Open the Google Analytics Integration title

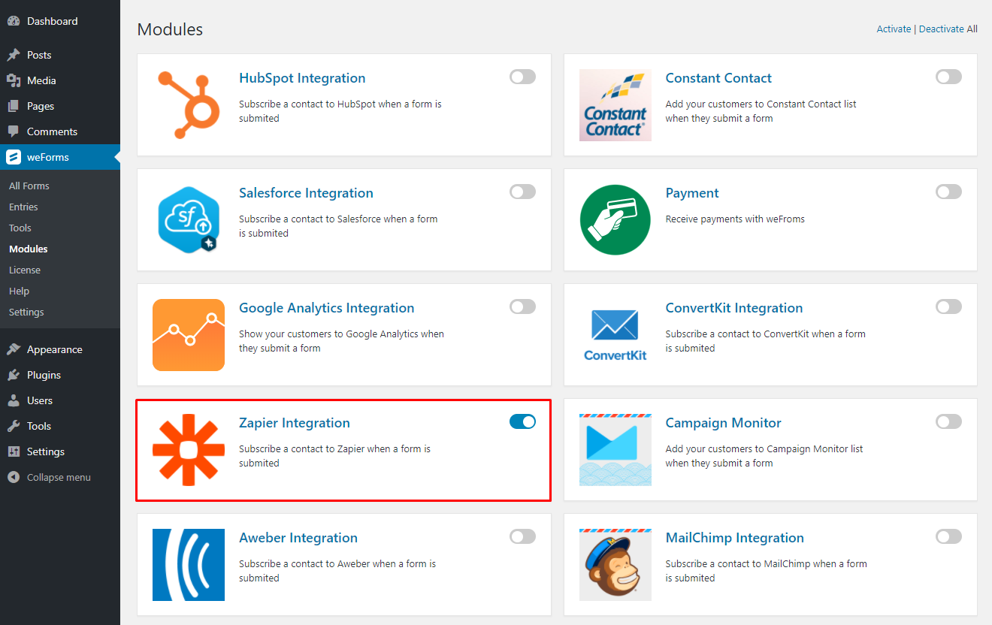[x=326, y=308]
